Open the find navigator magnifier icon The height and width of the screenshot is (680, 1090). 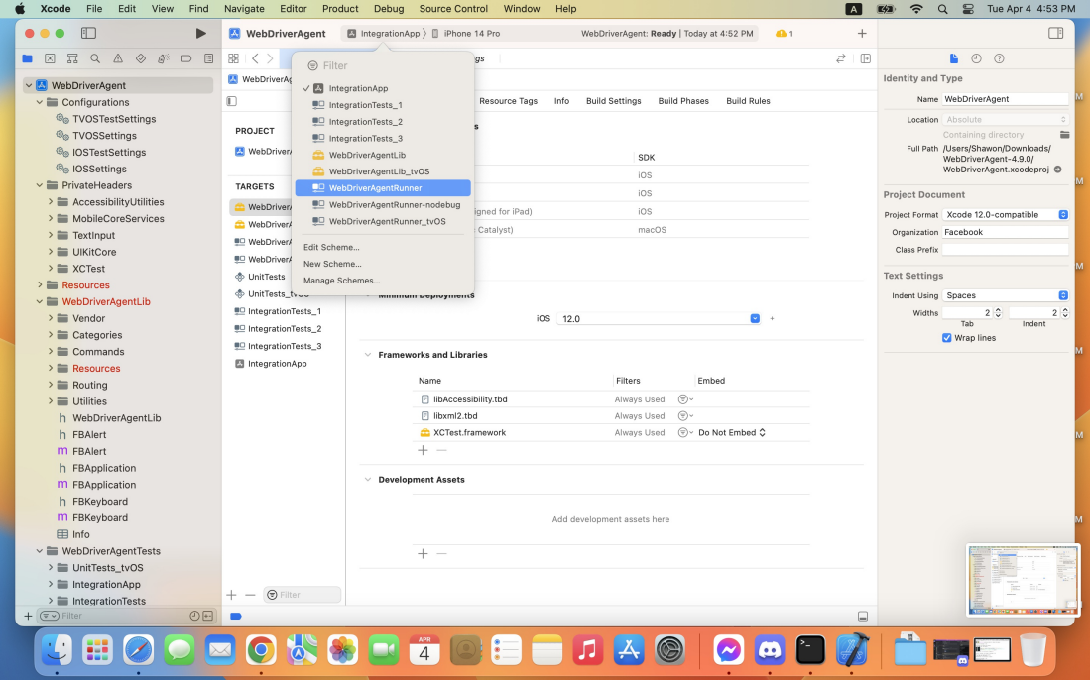tap(95, 59)
